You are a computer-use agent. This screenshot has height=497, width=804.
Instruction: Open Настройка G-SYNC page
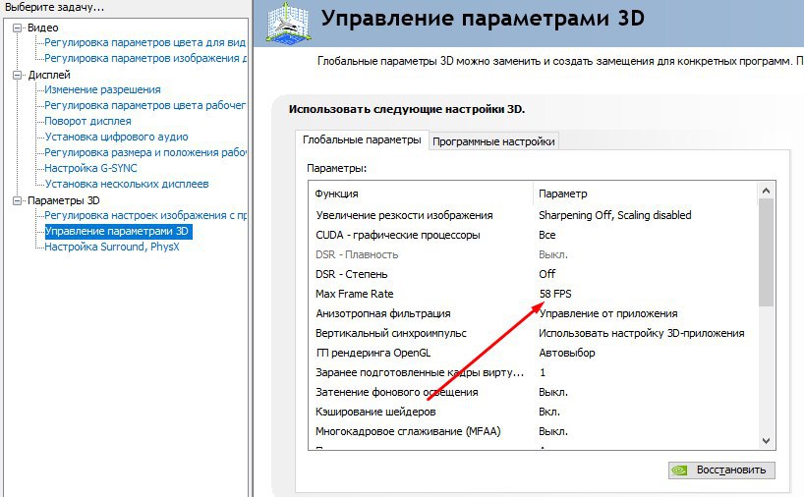90,168
